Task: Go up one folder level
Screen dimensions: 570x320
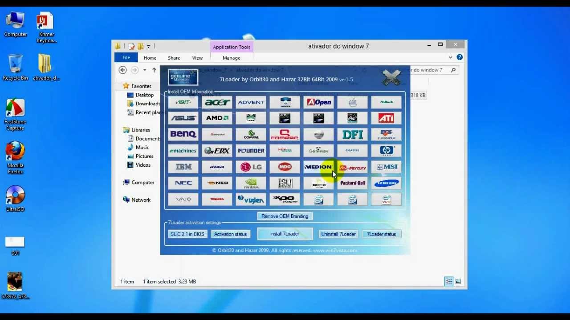Action: [154, 70]
